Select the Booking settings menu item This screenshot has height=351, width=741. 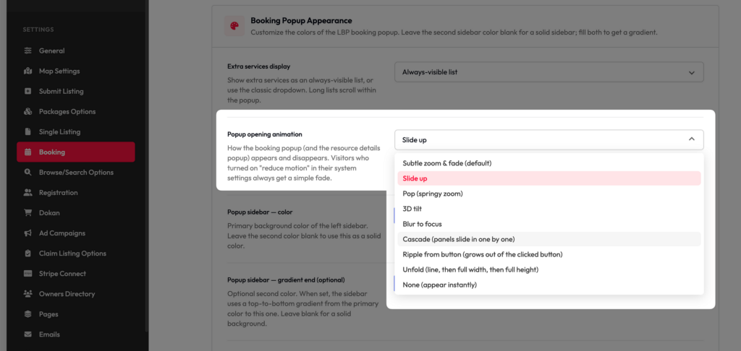tap(75, 152)
